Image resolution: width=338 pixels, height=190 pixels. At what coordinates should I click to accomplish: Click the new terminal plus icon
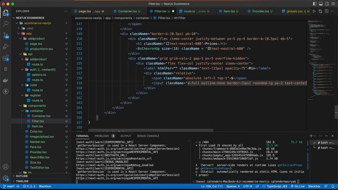(311, 136)
